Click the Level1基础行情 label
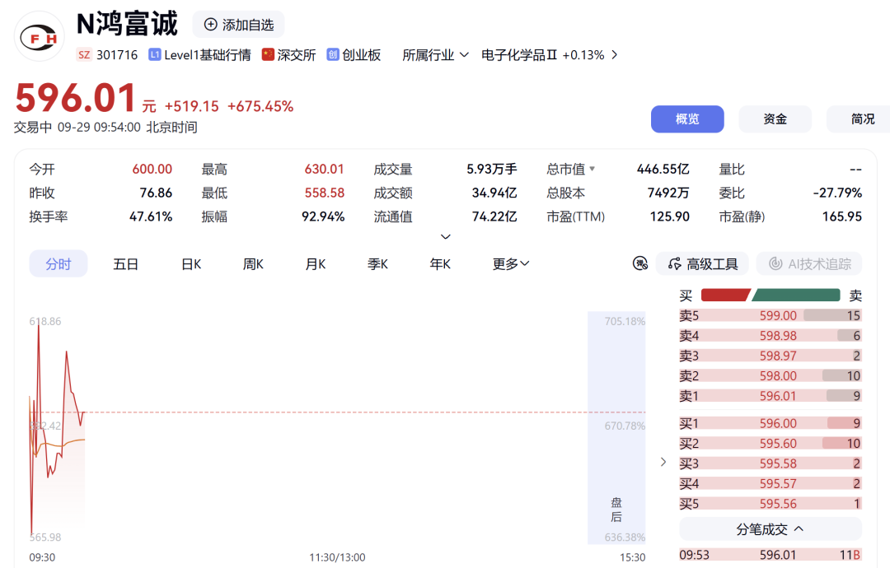 (x=207, y=55)
